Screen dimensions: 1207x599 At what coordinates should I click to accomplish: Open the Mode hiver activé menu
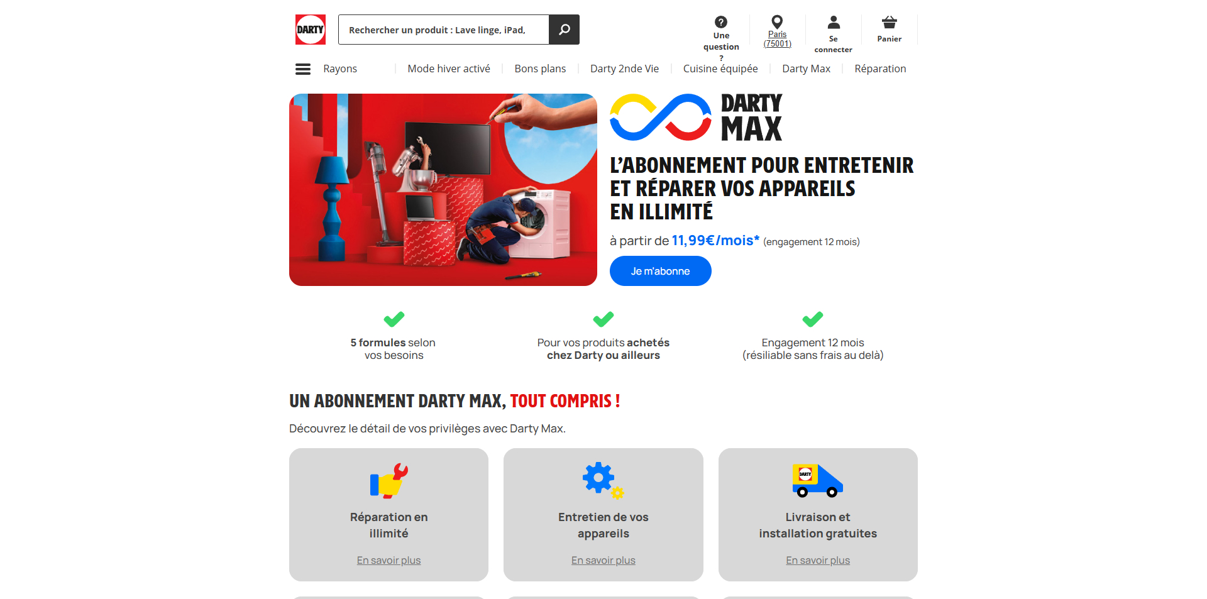449,69
